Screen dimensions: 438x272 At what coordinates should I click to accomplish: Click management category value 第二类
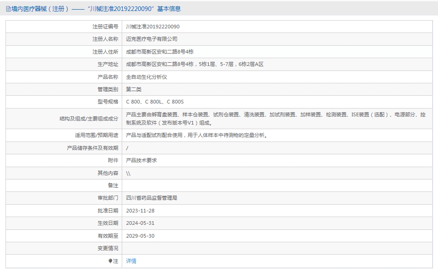pyautogui.click(x=134, y=89)
